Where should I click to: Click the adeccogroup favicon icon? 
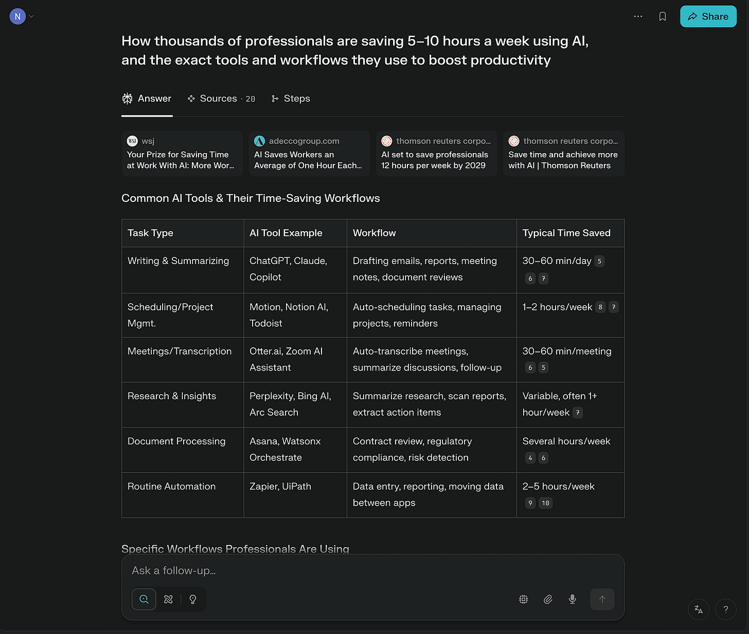(x=260, y=141)
